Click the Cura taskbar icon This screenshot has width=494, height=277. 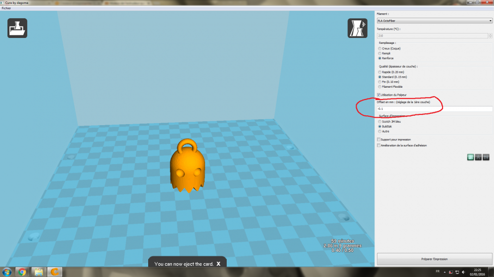pyautogui.click(x=54, y=272)
